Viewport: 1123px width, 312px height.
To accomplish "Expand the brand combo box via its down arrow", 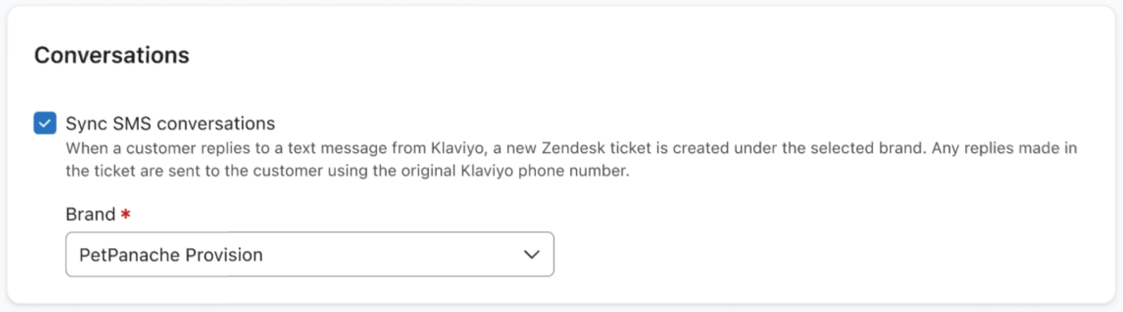I will 532,254.
